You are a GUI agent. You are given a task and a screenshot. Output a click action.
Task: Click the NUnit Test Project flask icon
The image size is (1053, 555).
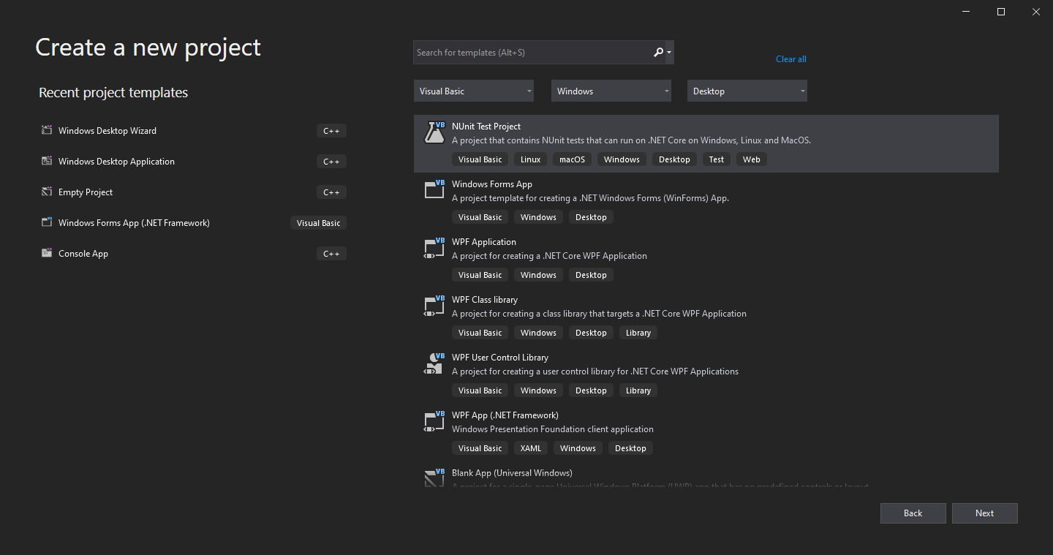point(434,132)
